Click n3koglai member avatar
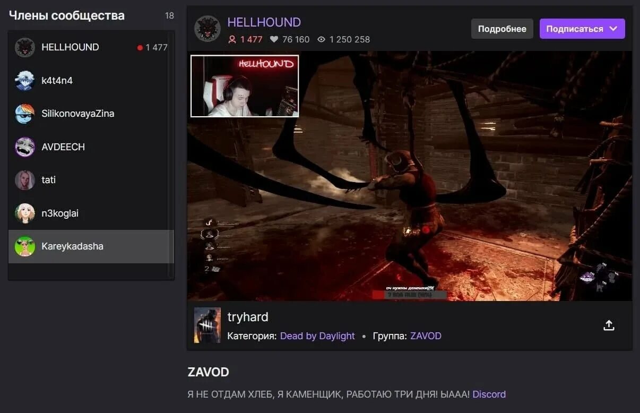640x413 pixels. coord(25,213)
